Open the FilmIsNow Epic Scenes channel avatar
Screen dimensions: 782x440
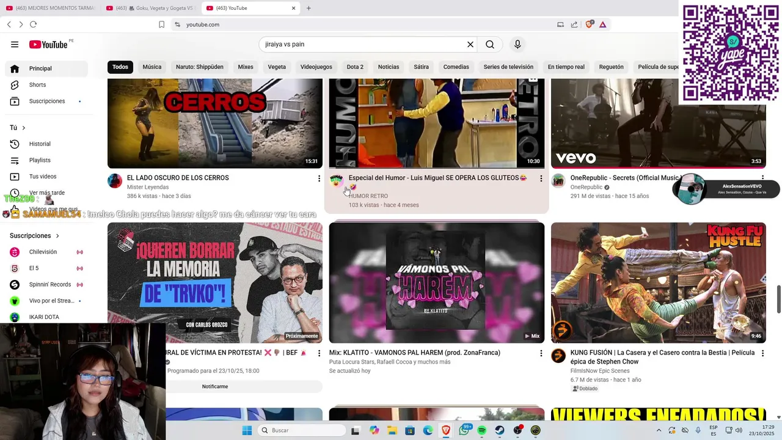[558, 356]
